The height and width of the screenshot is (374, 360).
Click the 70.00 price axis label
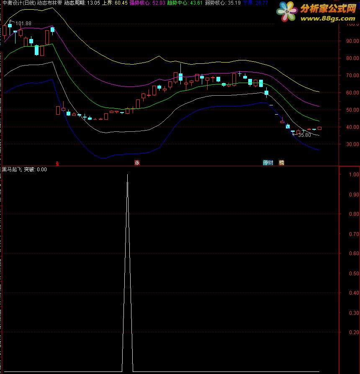pos(352,76)
